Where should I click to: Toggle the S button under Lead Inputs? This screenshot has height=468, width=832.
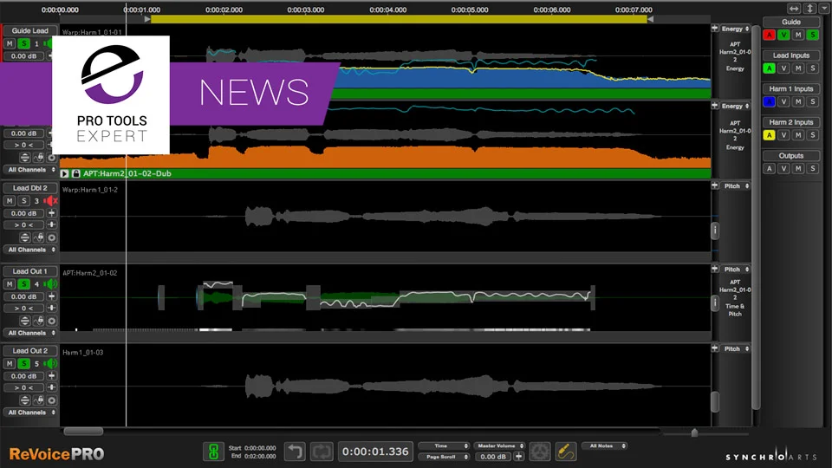812,68
